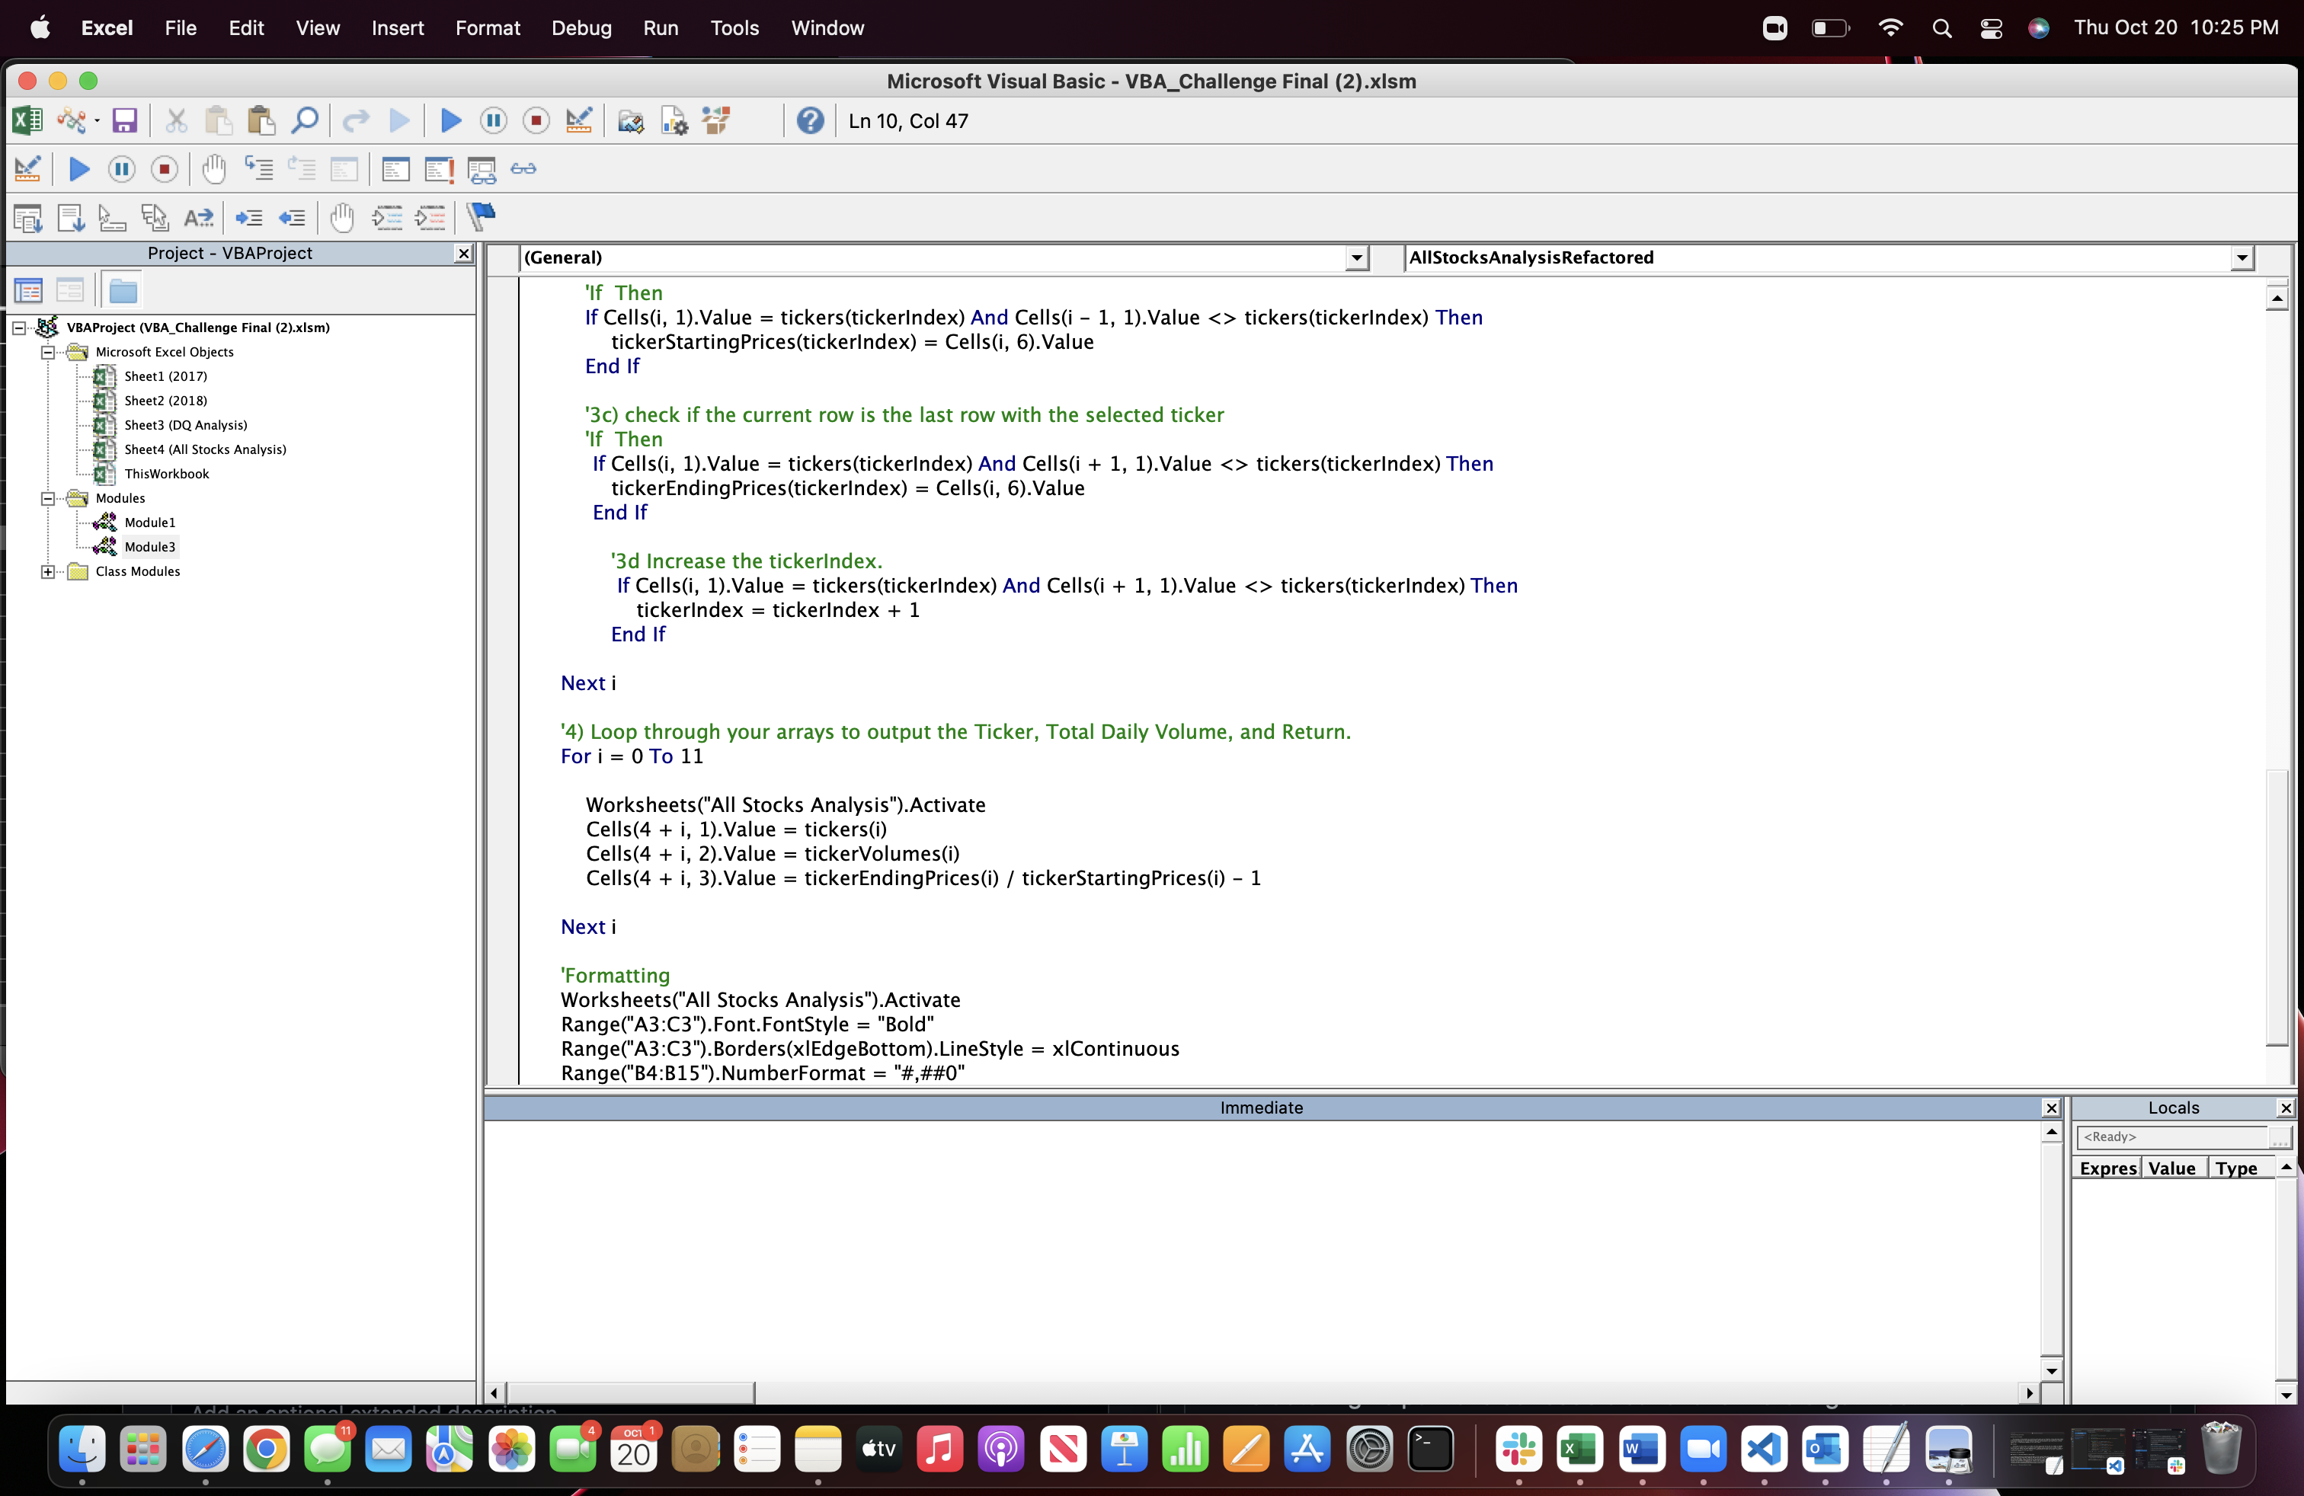This screenshot has height=1496, width=2304.
Task: Run the macro with the Run Sub button
Action: [450, 120]
